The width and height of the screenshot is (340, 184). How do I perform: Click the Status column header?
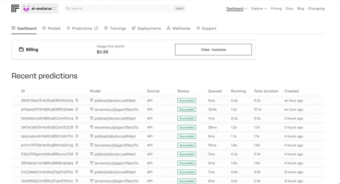[183, 91]
